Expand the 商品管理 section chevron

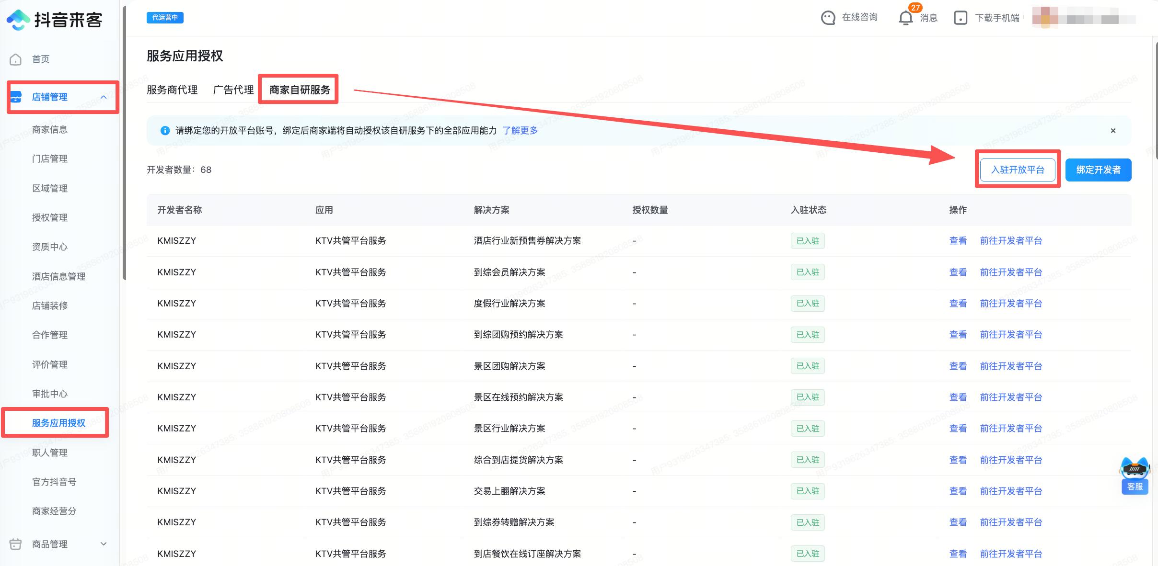[x=104, y=543]
